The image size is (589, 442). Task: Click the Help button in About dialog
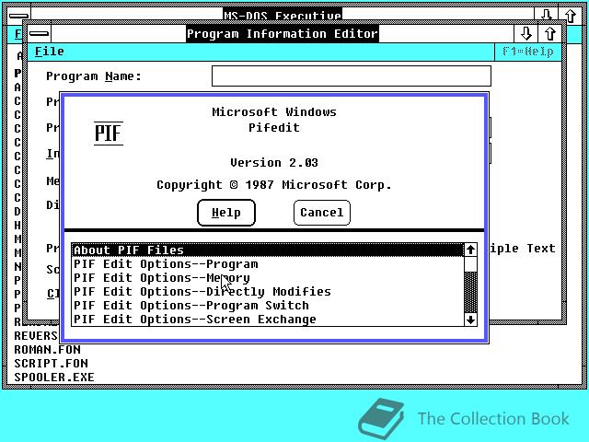tap(226, 213)
